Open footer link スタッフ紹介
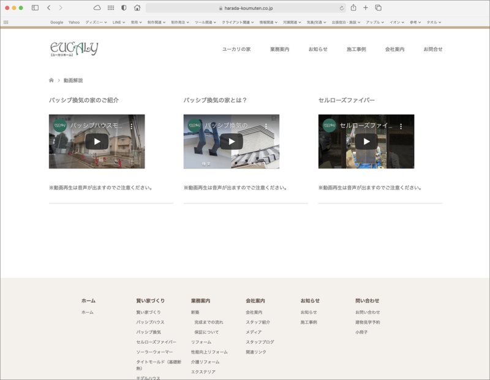 (258, 322)
